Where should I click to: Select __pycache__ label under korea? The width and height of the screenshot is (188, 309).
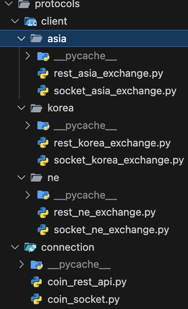click(85, 126)
